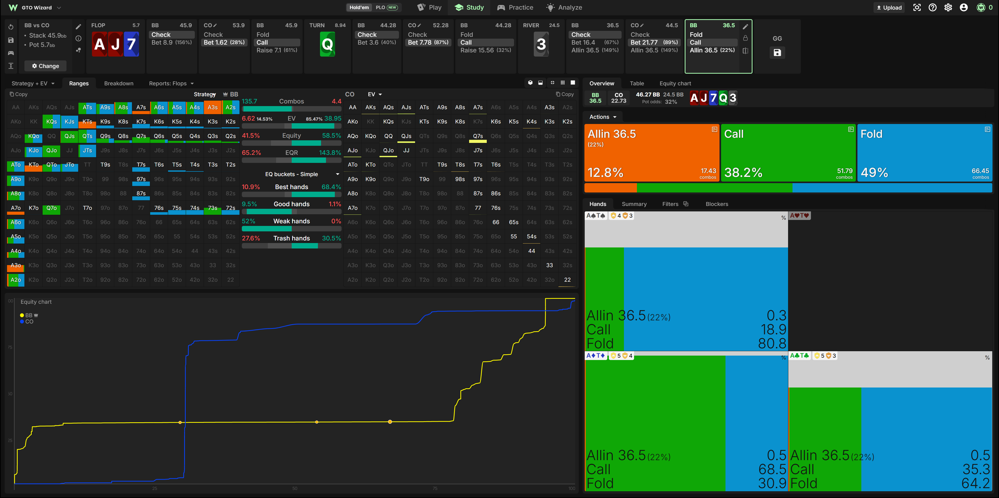
Task: Go to the Analyze section
Action: click(564, 7)
